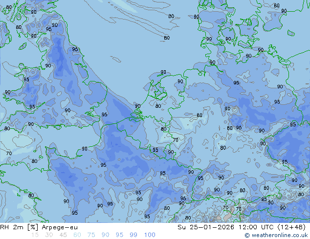Click the legend value 75
The image size is (310, 239).
click(x=91, y=235)
